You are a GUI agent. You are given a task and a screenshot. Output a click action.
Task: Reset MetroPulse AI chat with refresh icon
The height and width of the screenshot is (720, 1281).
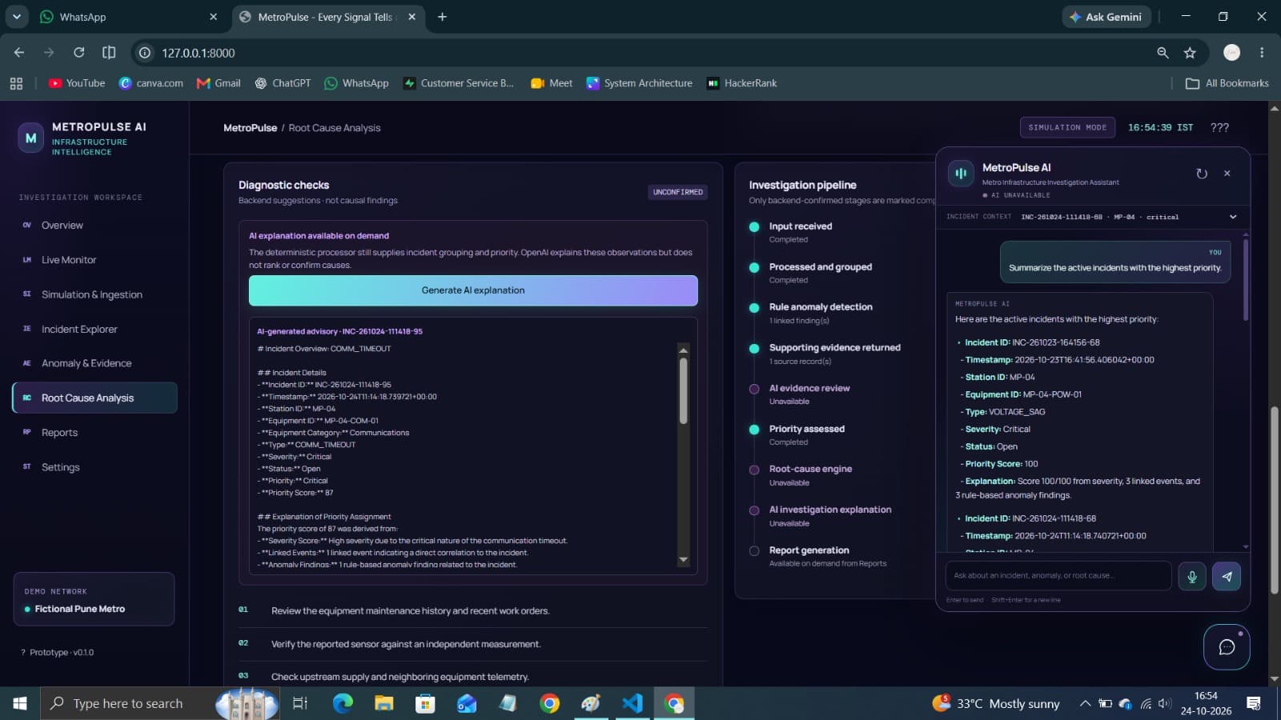coord(1202,174)
